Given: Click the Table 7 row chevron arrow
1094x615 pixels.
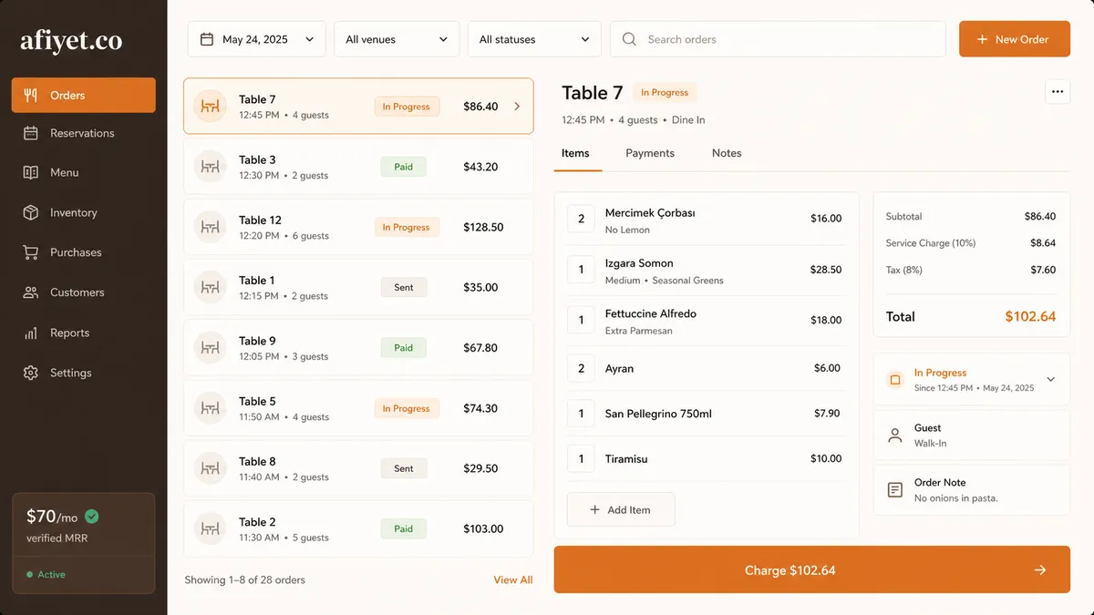Looking at the screenshot, I should (517, 107).
